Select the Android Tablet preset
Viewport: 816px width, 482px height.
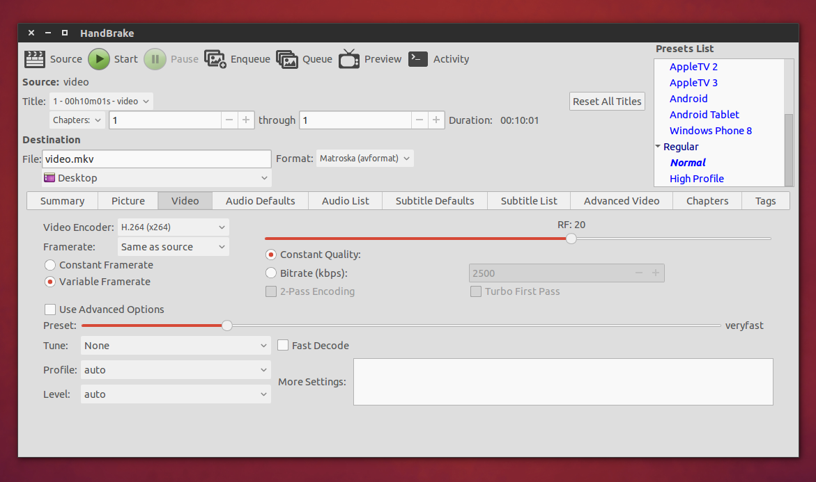pyautogui.click(x=704, y=115)
